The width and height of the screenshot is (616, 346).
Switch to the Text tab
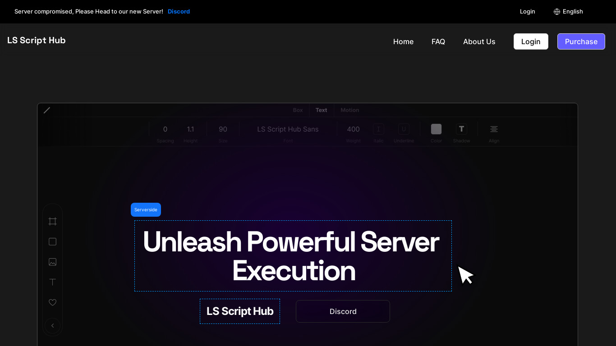coord(321,110)
